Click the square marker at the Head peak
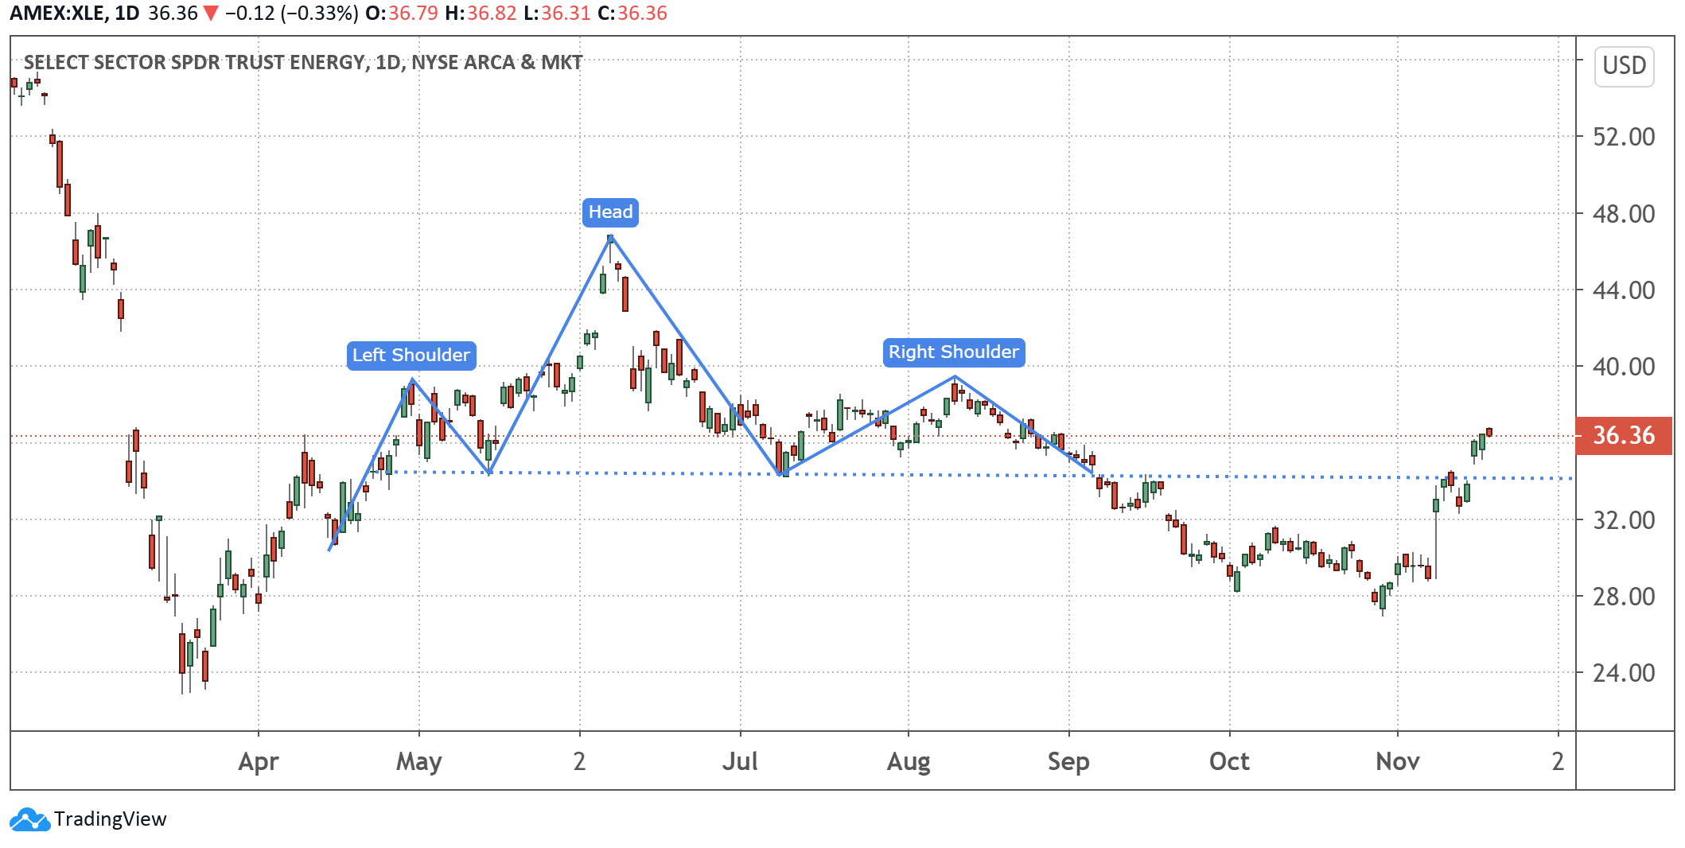This screenshot has height=848, width=1685. tap(610, 238)
